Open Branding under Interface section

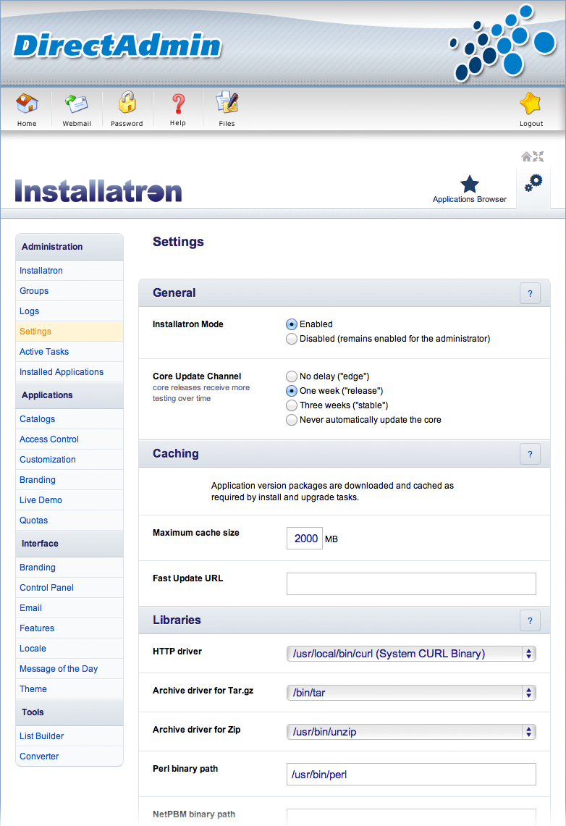[x=69, y=568]
